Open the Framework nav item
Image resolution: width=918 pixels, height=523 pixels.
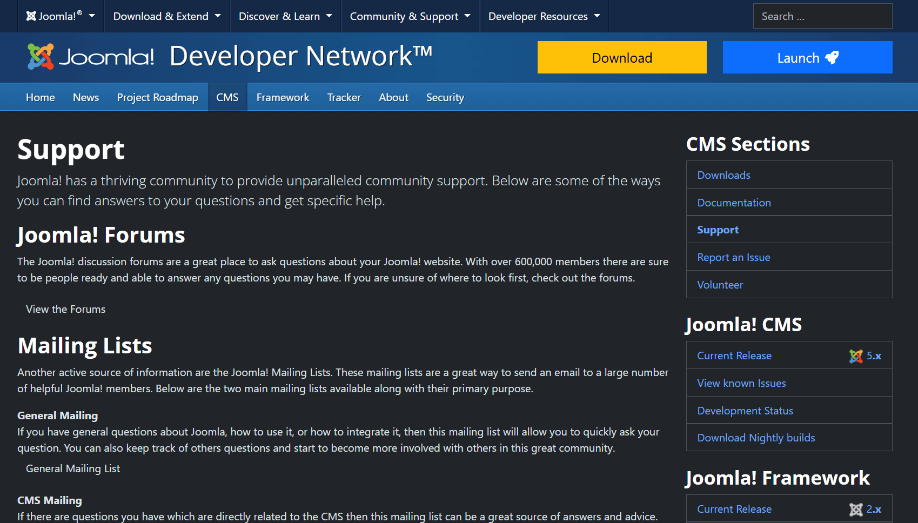(283, 97)
